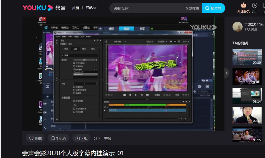Click the green upload arrow icon
The width and height of the screenshot is (265, 158).
(152, 28)
